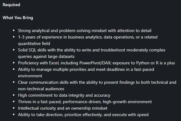The width and height of the screenshot is (181, 121).
Task: Click the 'Proficiency with Excel' bullet
Action: click(96, 63)
